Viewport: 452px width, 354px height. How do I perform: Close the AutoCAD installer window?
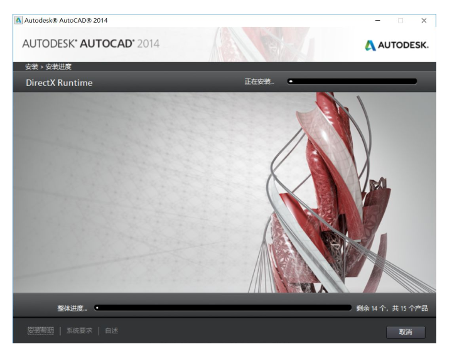coord(424,21)
